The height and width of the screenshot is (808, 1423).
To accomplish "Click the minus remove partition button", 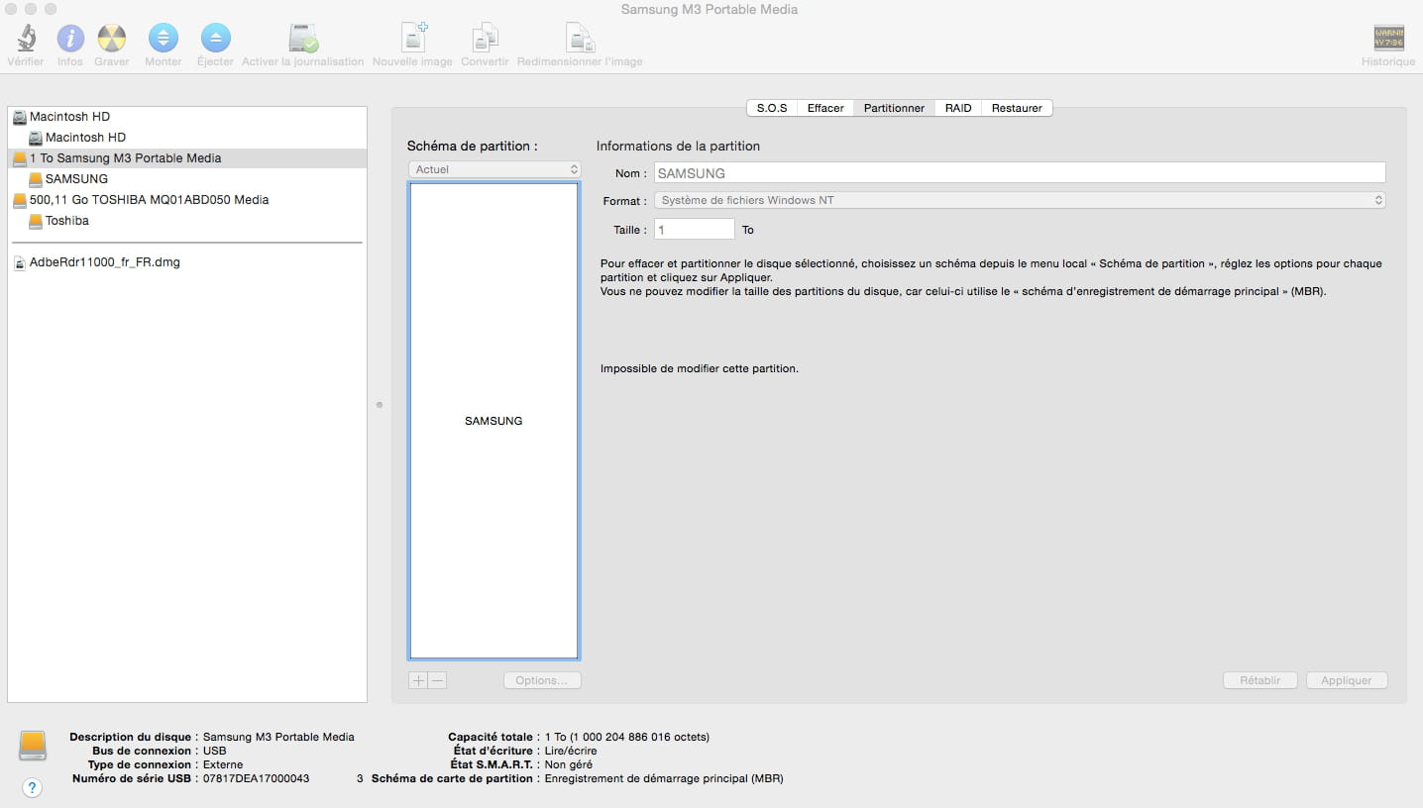I will (x=438, y=681).
